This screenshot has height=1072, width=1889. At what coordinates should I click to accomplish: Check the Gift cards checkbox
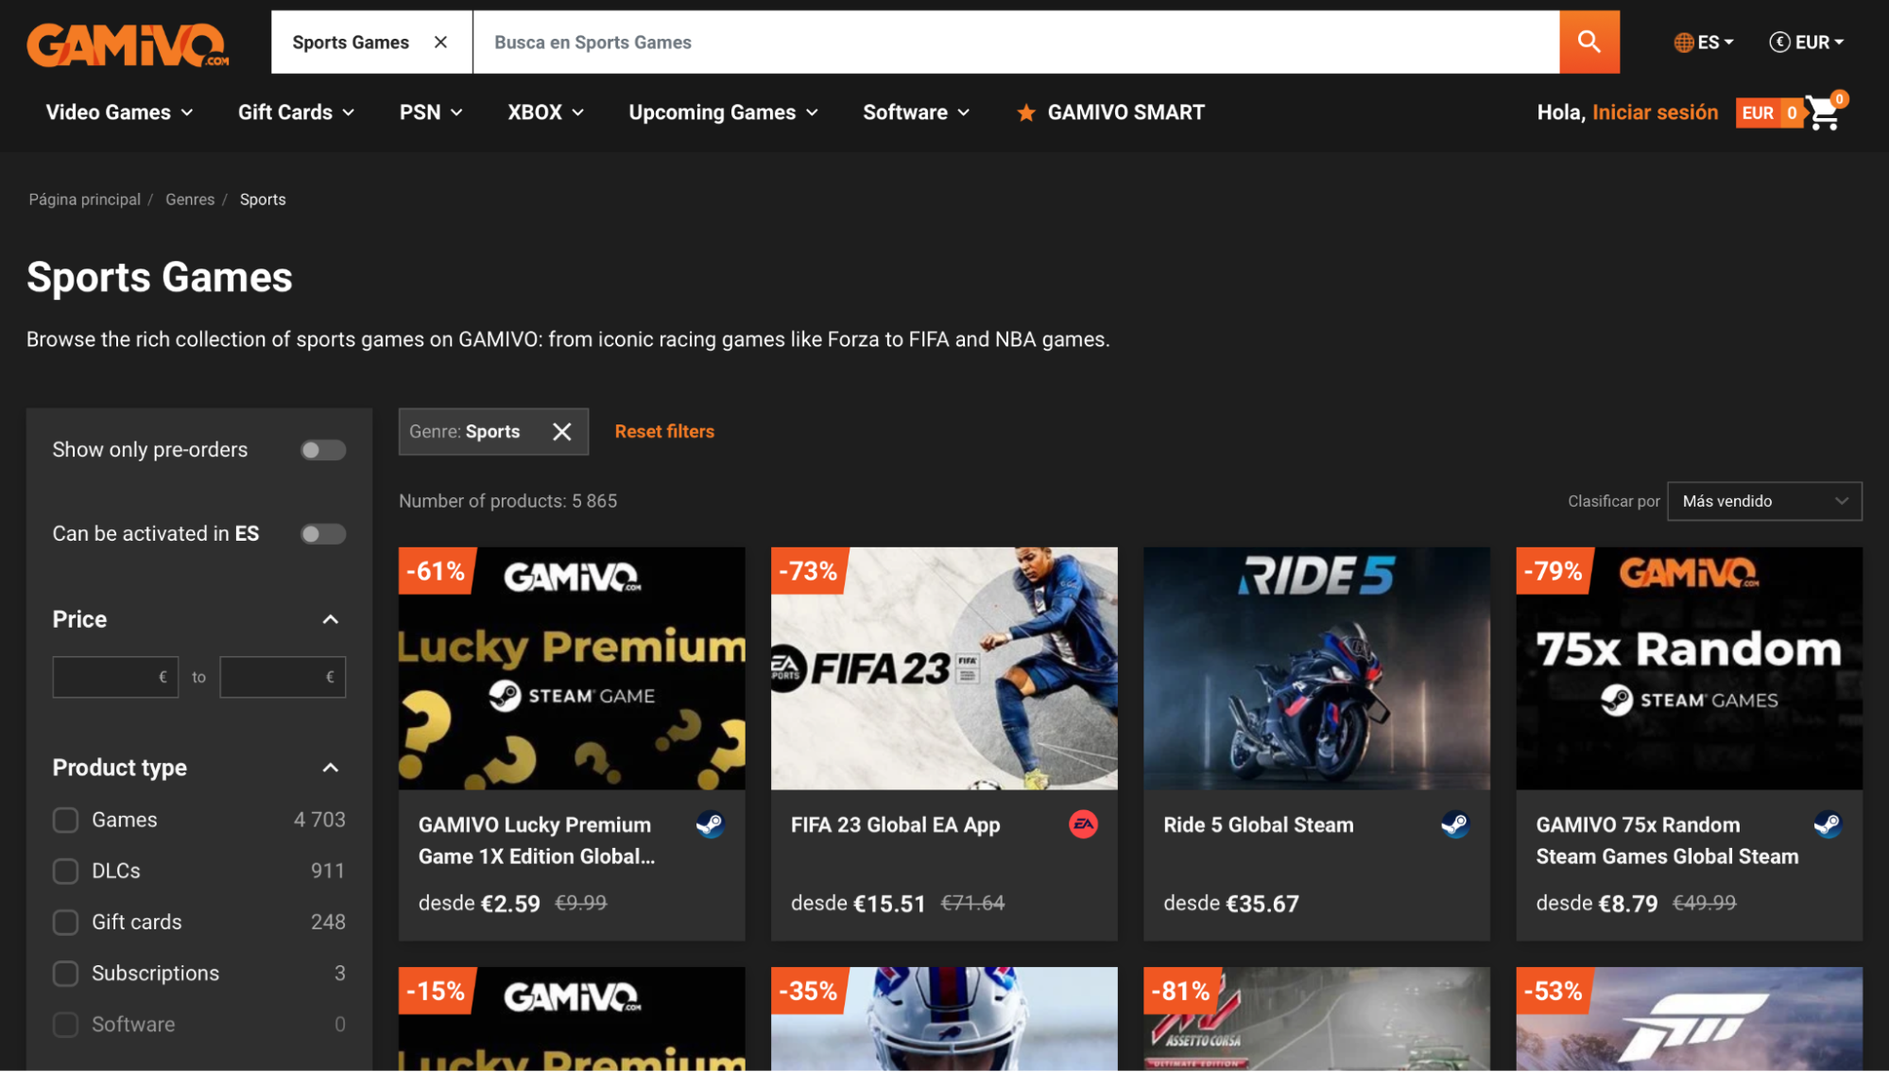tap(65, 922)
